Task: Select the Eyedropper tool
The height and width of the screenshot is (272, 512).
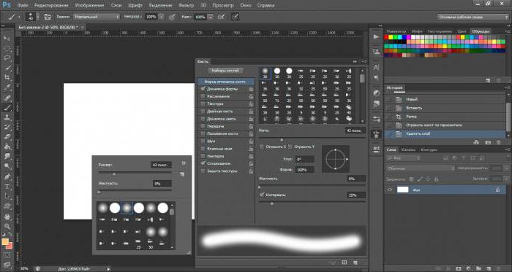Action: point(7,88)
